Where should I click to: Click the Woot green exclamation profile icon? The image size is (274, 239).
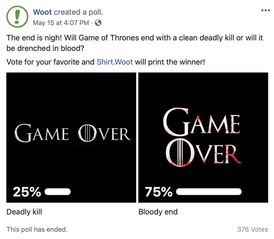point(17,16)
